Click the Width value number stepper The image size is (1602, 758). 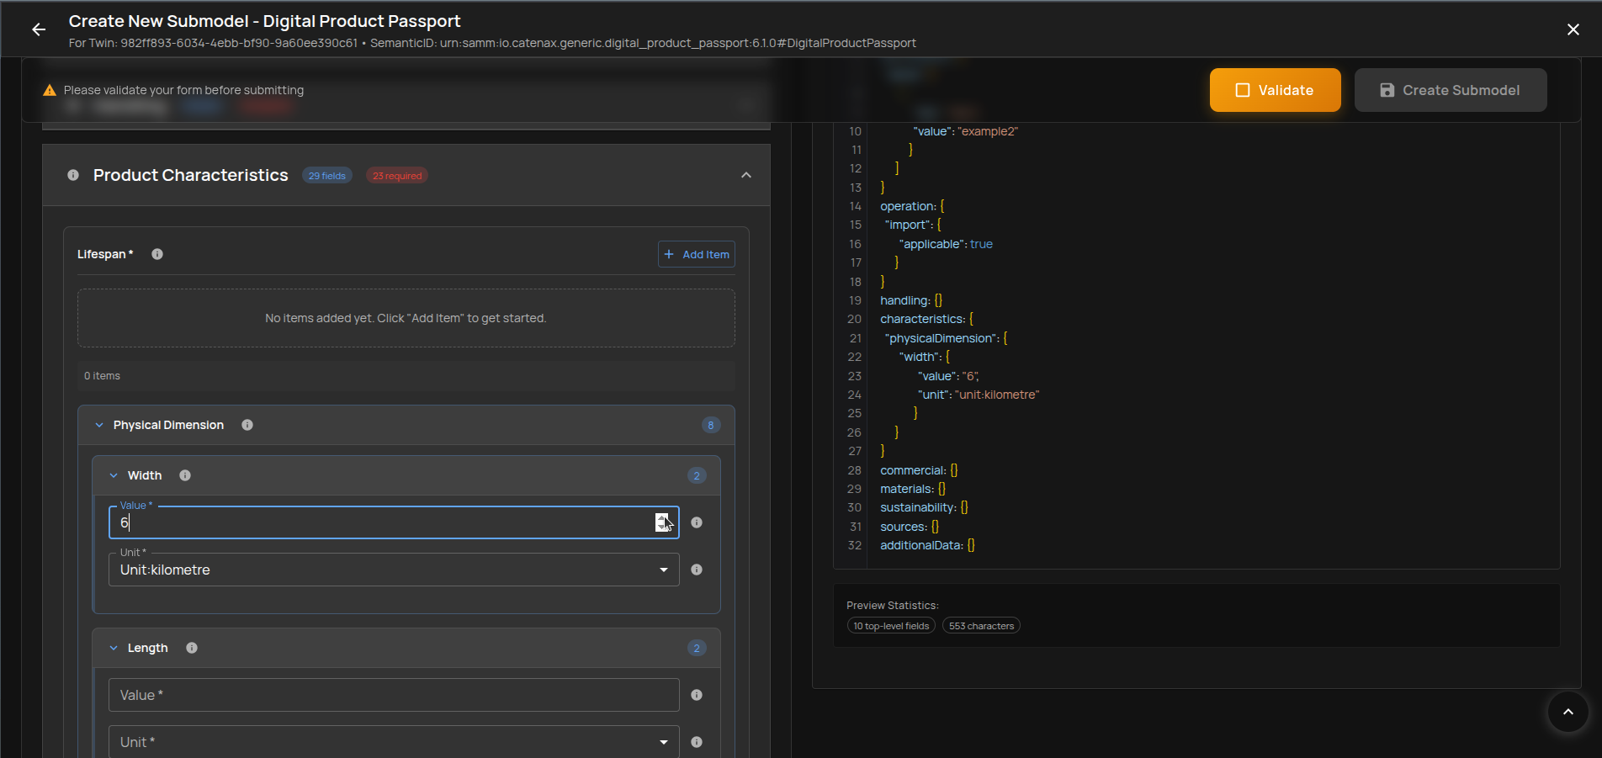662,522
